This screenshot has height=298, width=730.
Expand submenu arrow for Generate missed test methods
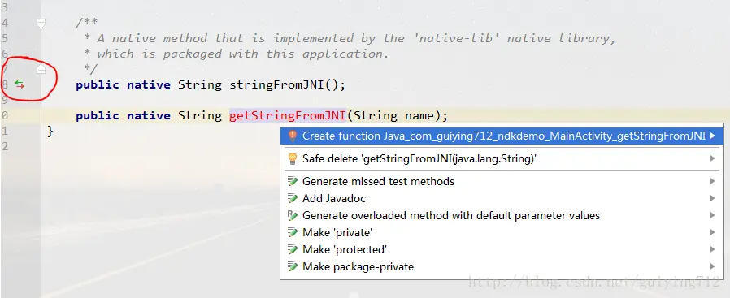tap(713, 181)
